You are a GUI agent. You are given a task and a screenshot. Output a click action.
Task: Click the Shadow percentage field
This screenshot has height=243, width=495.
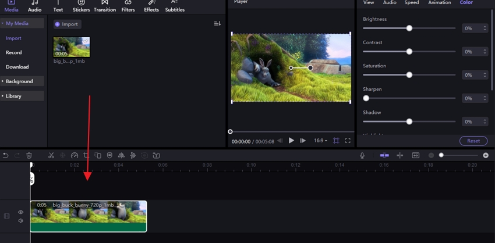tap(475, 121)
